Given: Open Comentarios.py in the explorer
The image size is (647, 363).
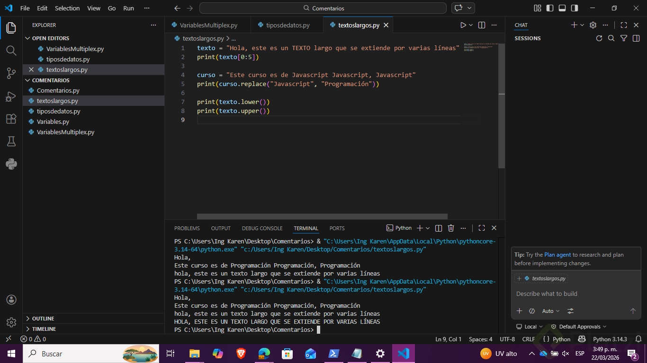Looking at the screenshot, I should 58,90.
